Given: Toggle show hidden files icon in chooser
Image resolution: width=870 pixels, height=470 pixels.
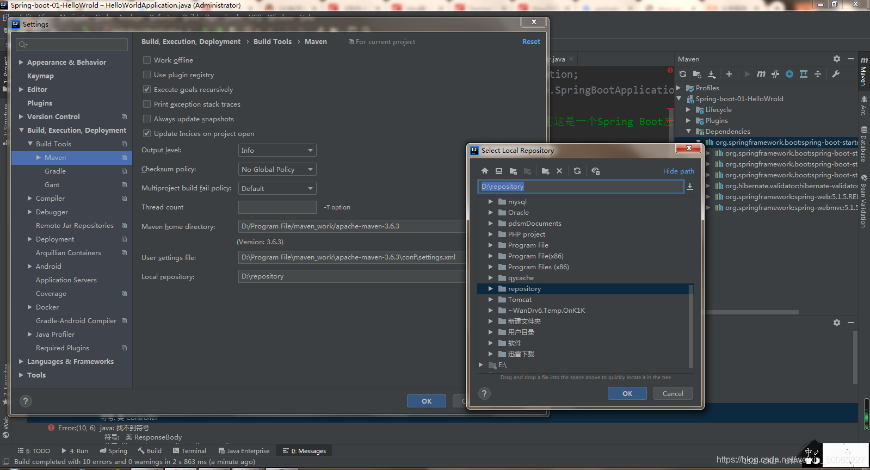Looking at the screenshot, I should pos(596,171).
